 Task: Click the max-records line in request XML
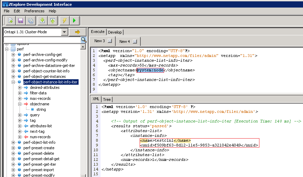(x=143, y=65)
